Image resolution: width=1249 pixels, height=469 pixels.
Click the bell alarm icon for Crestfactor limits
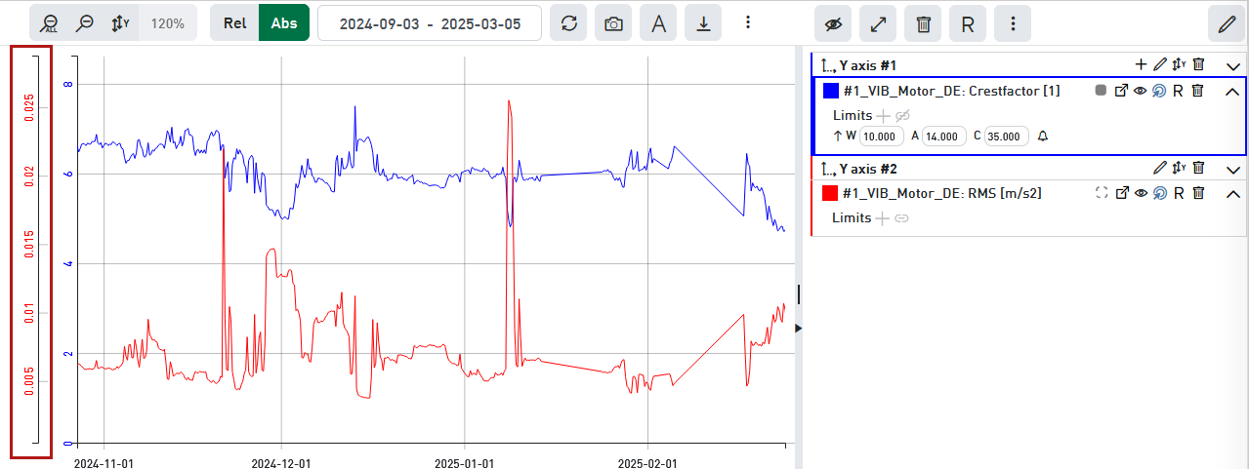1043,136
